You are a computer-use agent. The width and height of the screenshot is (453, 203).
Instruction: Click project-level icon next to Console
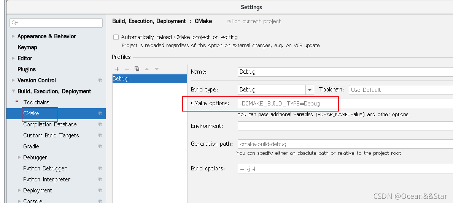[100, 201]
